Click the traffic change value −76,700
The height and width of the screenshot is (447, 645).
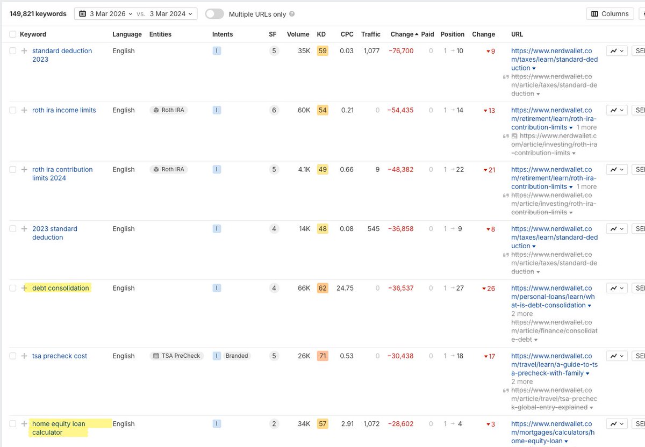coord(400,51)
